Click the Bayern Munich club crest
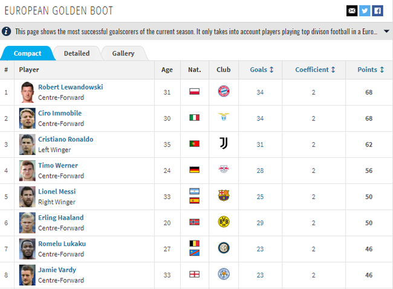Viewport: 393px width, 289px height. [x=224, y=92]
